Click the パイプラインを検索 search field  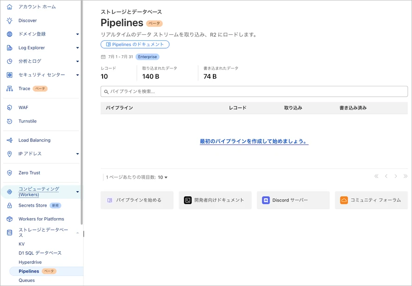[254, 91]
